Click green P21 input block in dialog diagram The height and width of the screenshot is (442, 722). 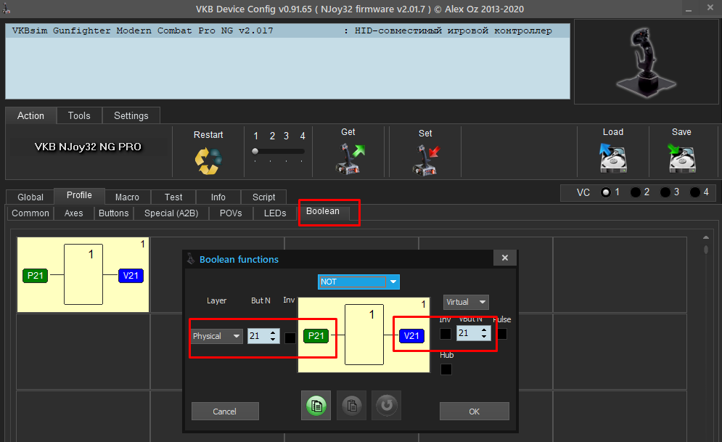(316, 335)
